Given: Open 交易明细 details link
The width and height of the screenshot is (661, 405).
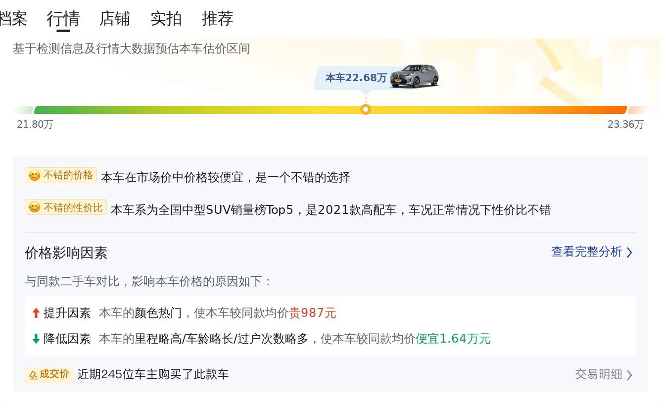Looking at the screenshot, I should [599, 374].
